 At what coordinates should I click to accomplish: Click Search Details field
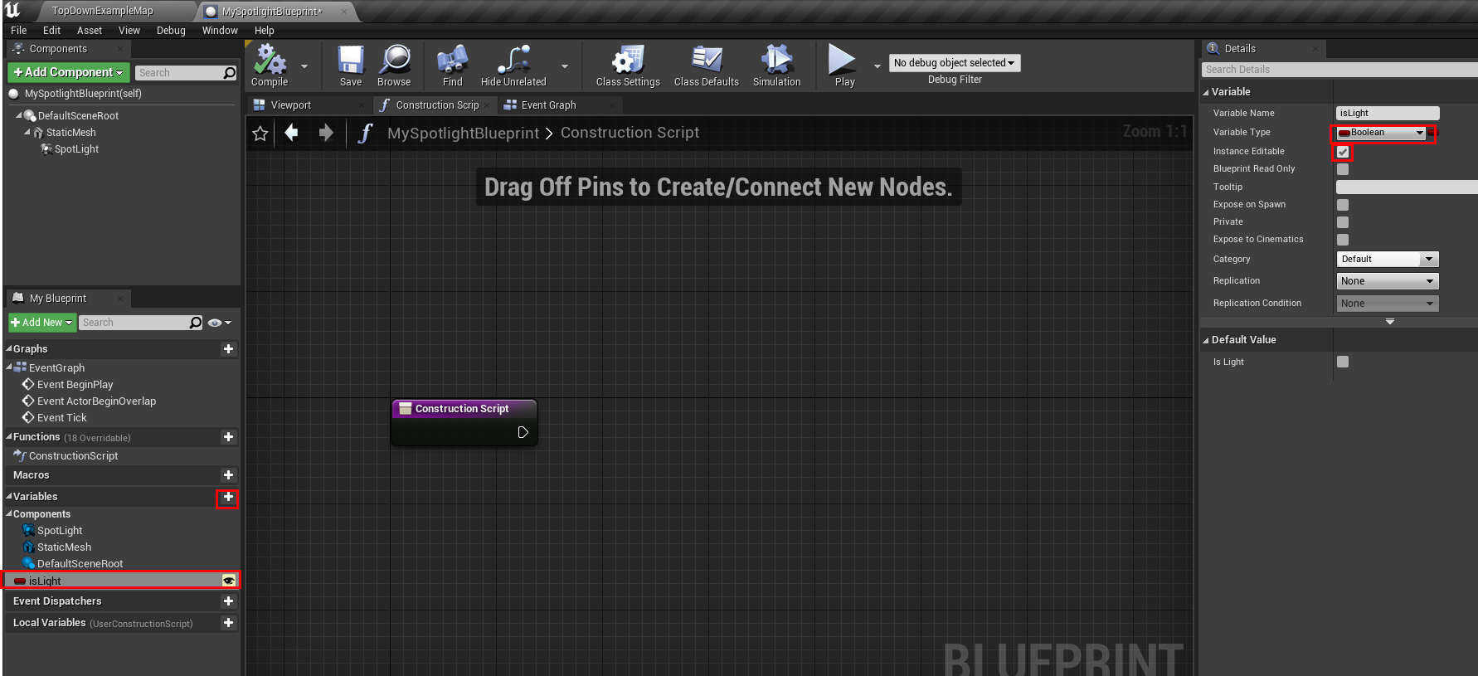point(1339,70)
